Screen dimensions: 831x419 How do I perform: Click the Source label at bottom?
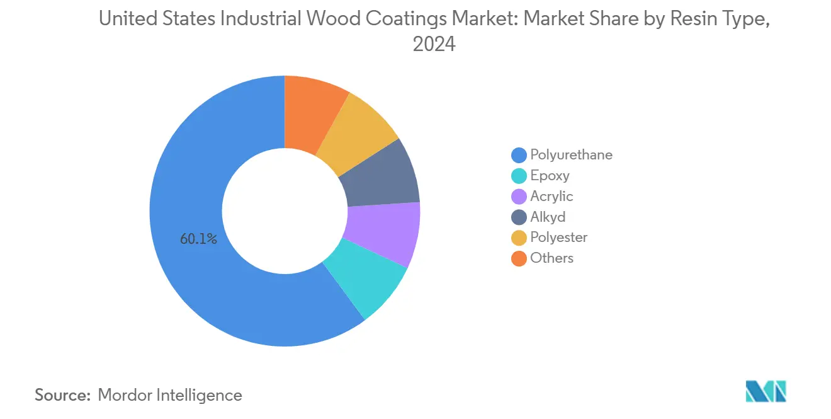point(61,395)
